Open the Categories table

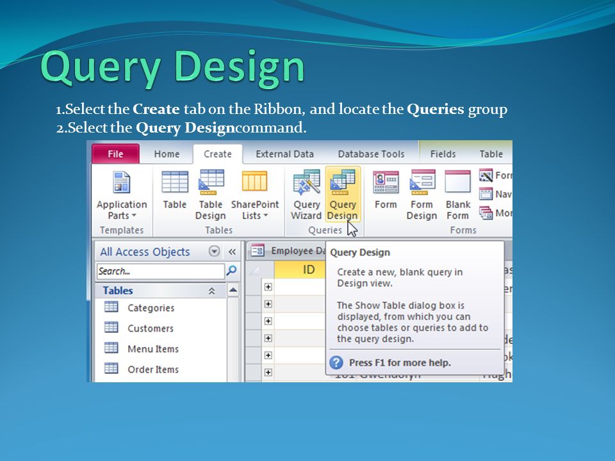coord(151,308)
